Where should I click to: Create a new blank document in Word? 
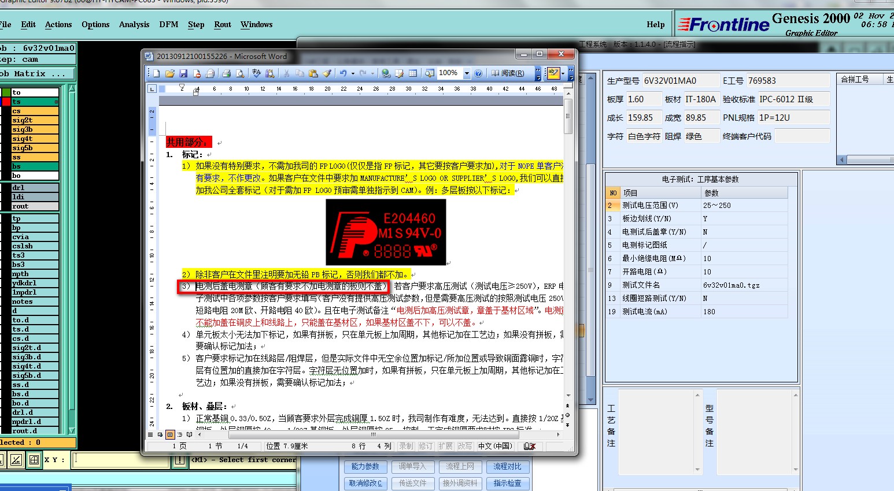(156, 73)
